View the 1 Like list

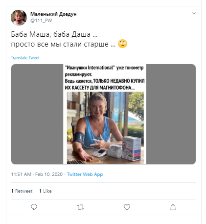[46, 191]
